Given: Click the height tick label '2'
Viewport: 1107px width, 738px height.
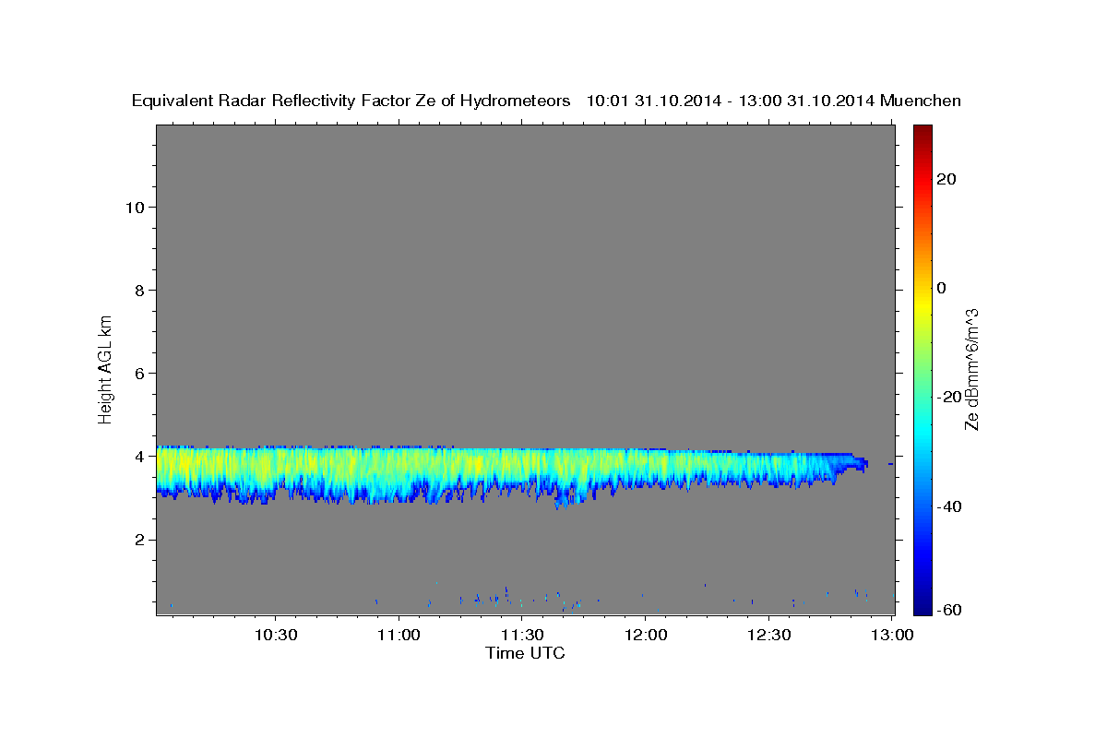Looking at the screenshot, I should (x=138, y=540).
